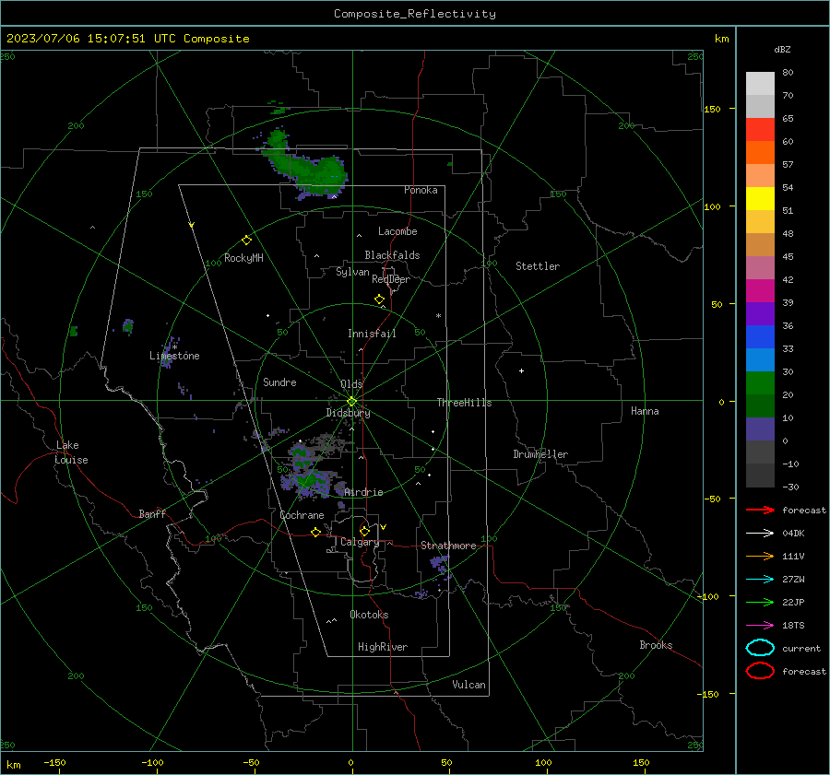Click the yellow radar-center diamond near Olds

click(351, 401)
